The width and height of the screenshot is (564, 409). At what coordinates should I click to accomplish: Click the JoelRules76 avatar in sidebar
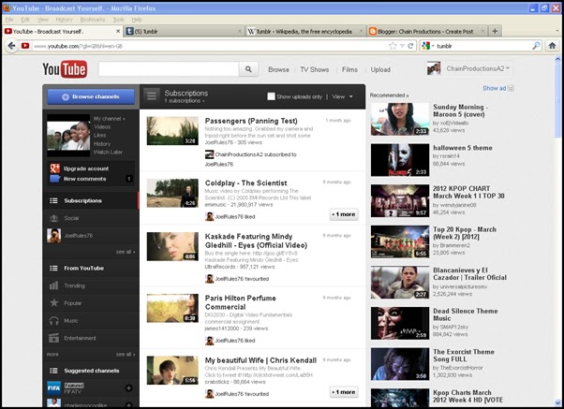coord(54,236)
